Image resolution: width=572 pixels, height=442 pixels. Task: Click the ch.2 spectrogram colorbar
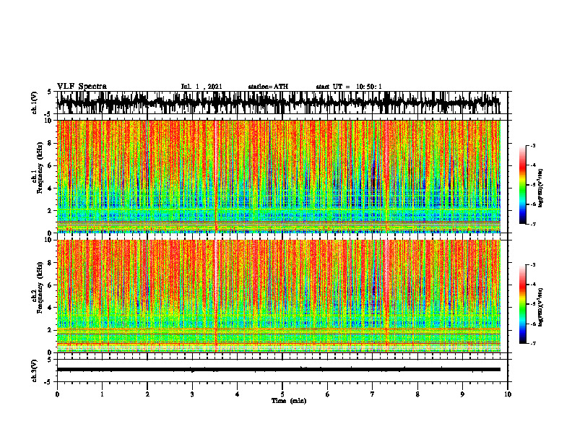(522, 304)
